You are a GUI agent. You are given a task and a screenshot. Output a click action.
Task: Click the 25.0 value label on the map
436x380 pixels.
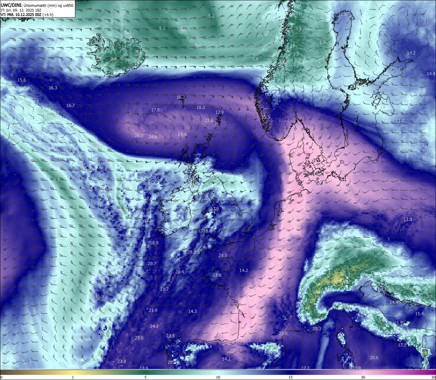click(x=139, y=136)
